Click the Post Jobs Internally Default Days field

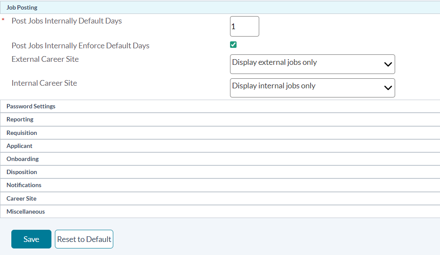[x=244, y=27]
